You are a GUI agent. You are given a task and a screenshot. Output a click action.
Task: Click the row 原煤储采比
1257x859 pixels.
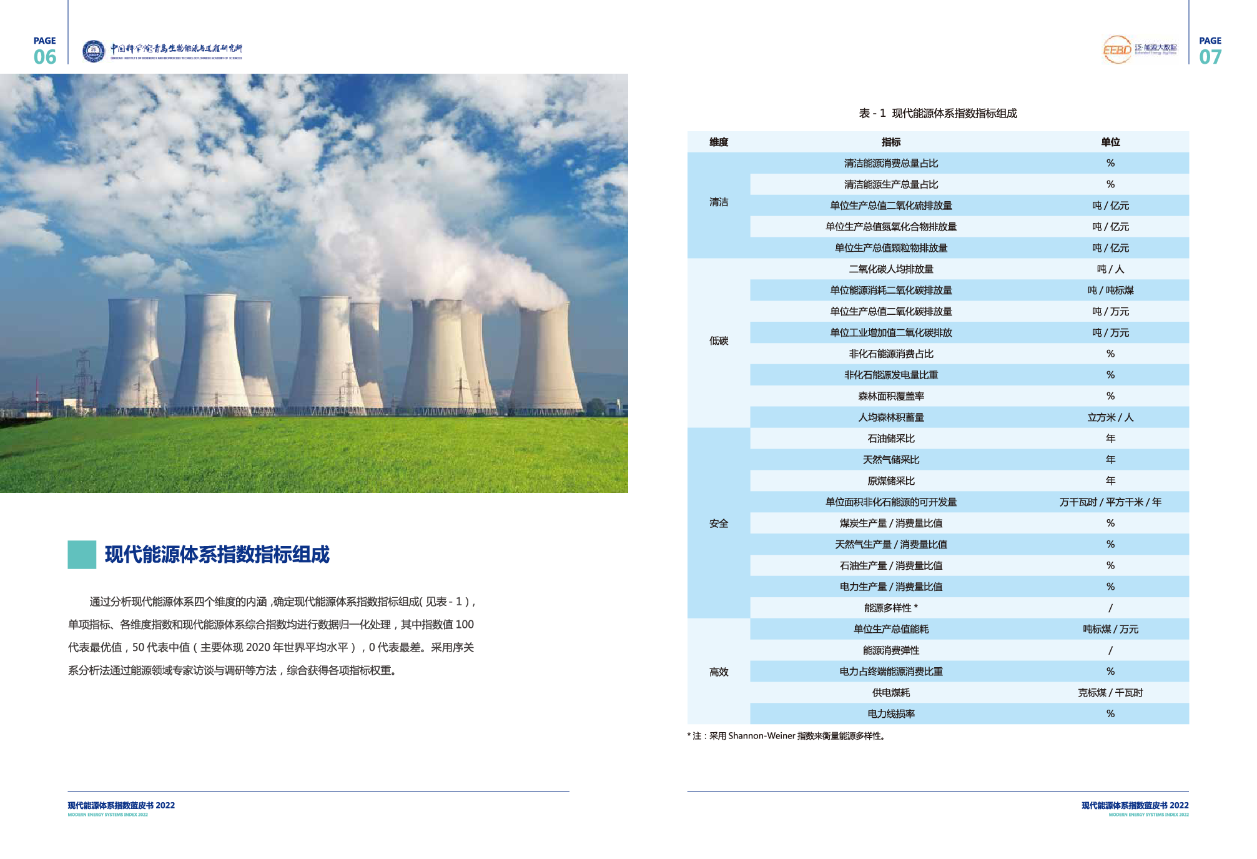(969, 481)
